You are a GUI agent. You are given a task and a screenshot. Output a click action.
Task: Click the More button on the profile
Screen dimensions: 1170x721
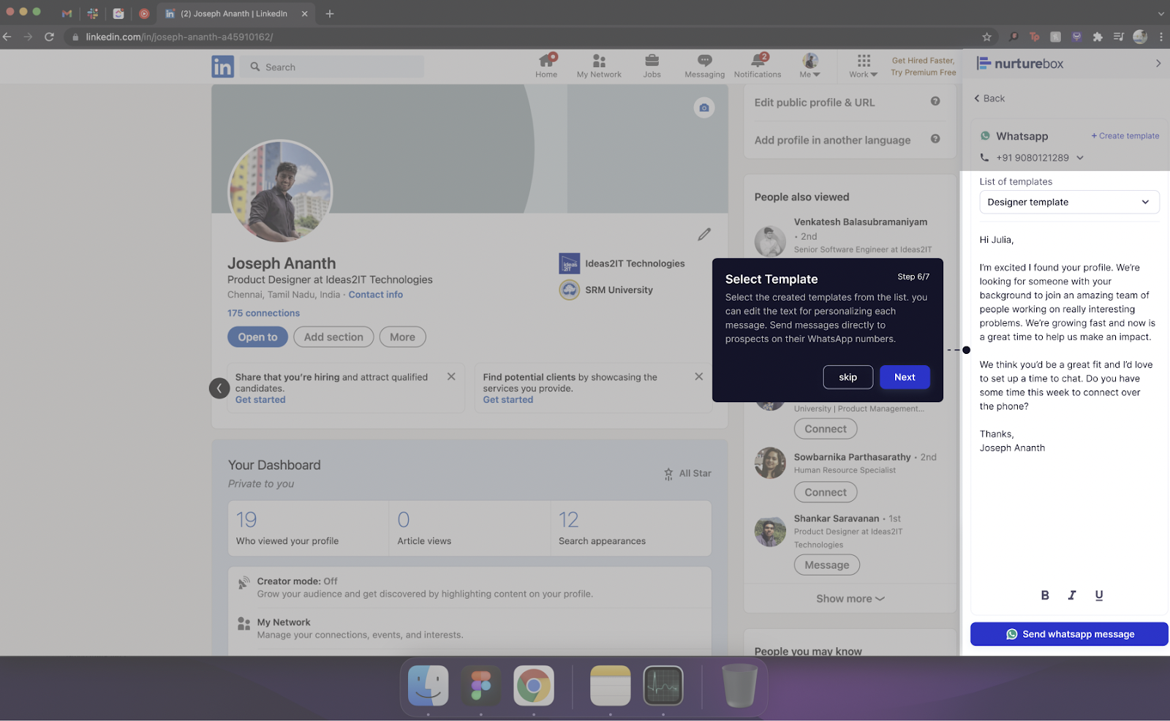click(x=402, y=337)
